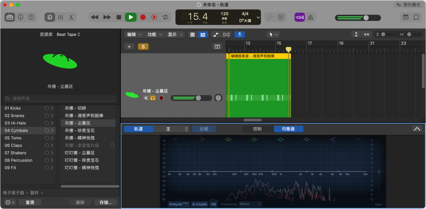Click the X button next to the tuner

(281, 17)
